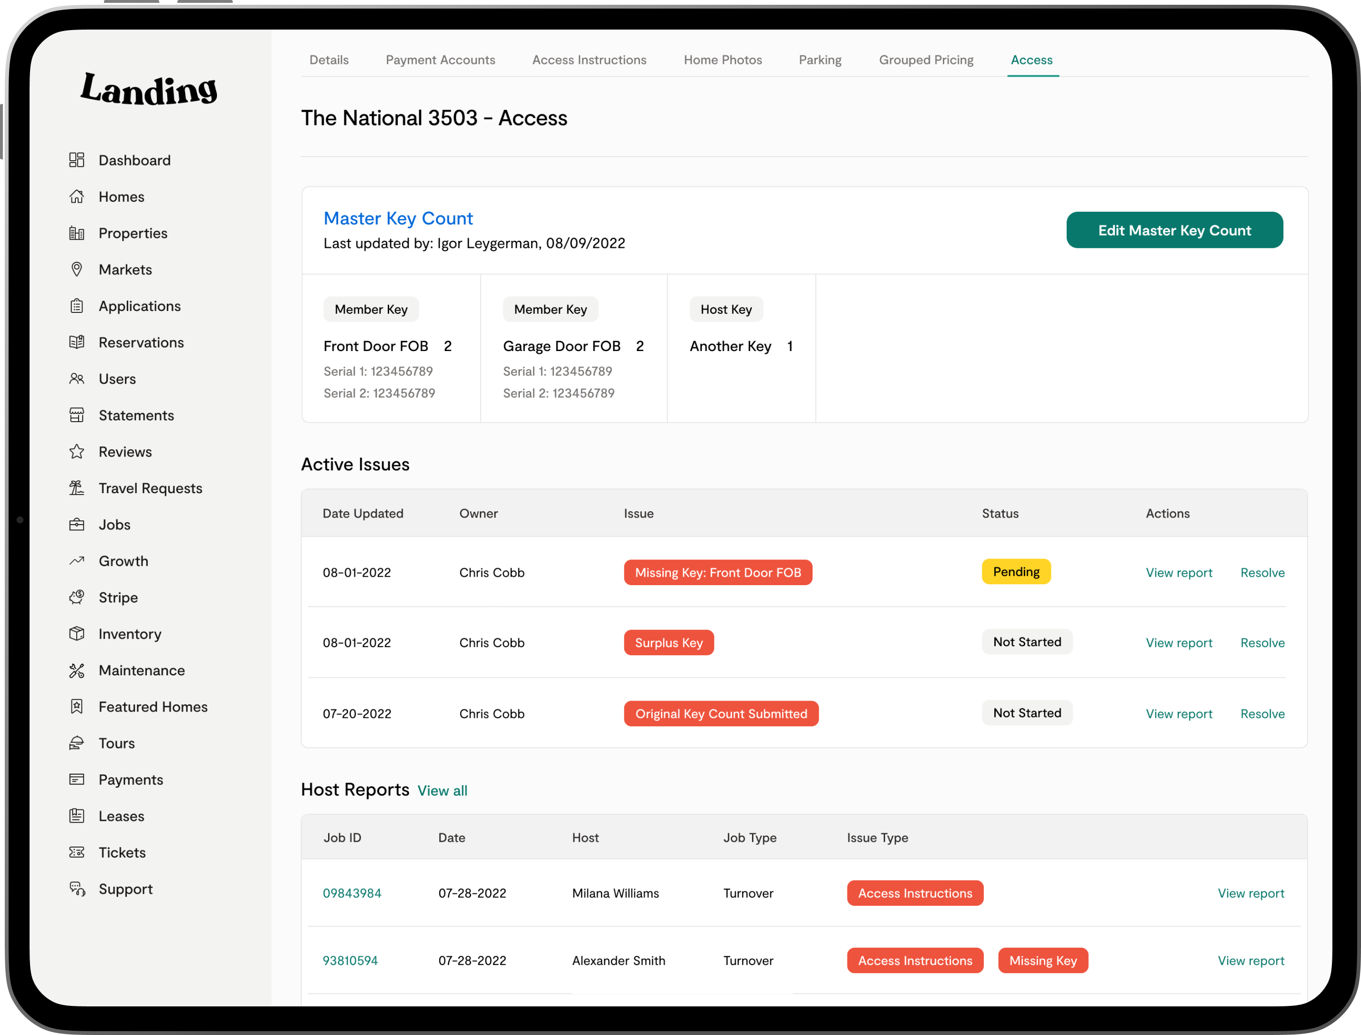The image size is (1361, 1035).
Task: Open job ID 09843984
Action: [351, 893]
